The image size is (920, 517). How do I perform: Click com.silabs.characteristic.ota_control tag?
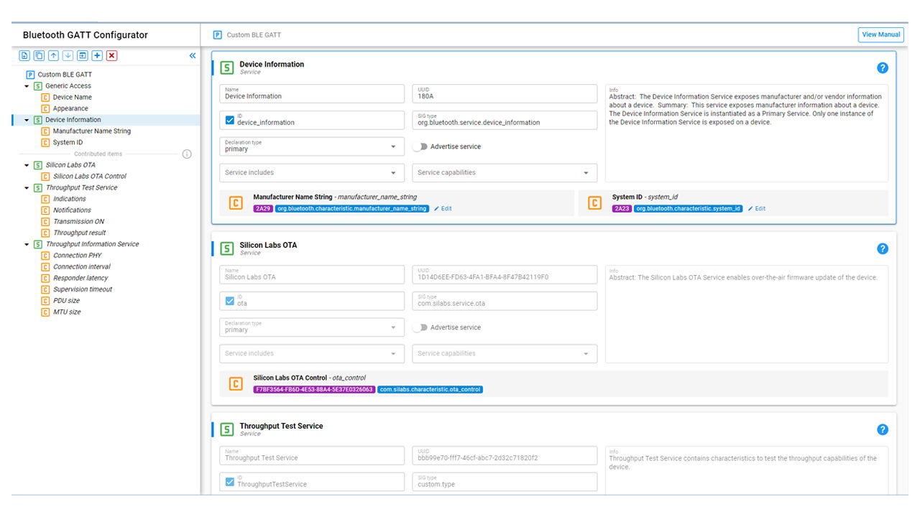[x=430, y=390]
